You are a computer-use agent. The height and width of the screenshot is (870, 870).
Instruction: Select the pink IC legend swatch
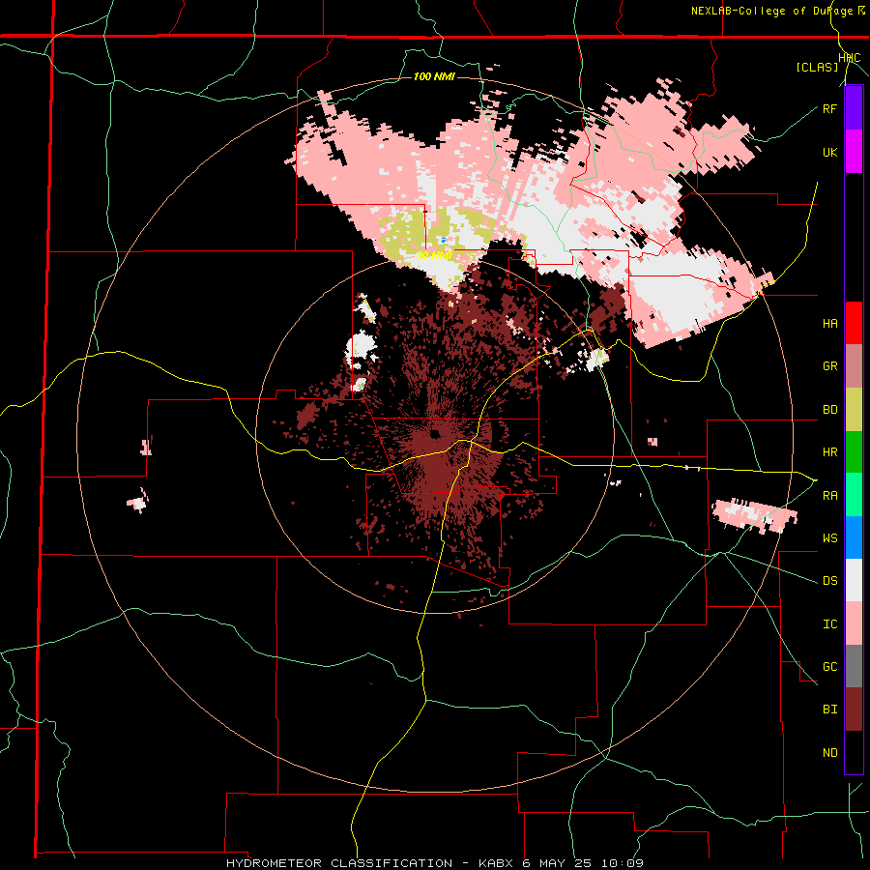(854, 623)
